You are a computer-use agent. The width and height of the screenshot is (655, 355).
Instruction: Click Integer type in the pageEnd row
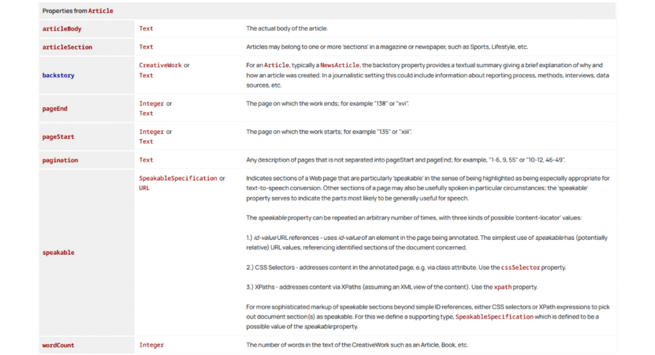[152, 104]
